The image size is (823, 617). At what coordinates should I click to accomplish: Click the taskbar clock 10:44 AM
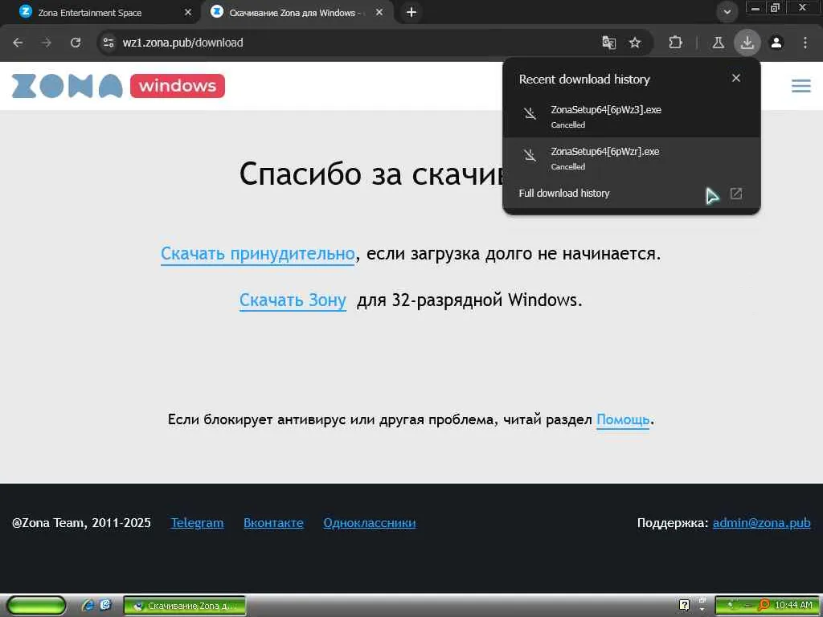click(793, 606)
